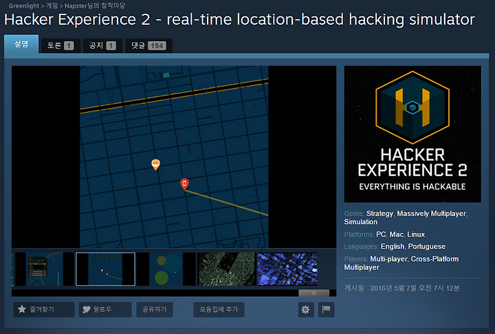The width and height of the screenshot is (495, 334).
Task: Select the blue purple city blocks thumbnail
Action: pyautogui.click(x=287, y=269)
